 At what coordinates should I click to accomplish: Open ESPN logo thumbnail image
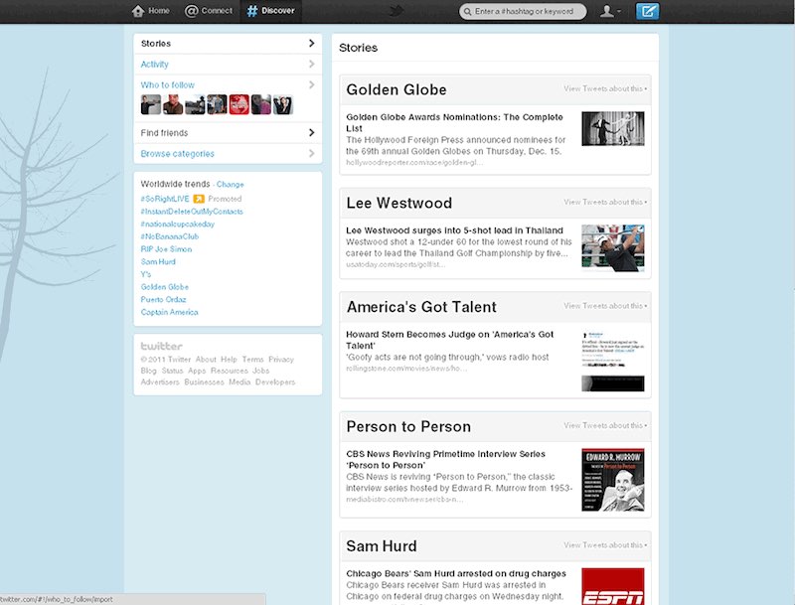(613, 586)
